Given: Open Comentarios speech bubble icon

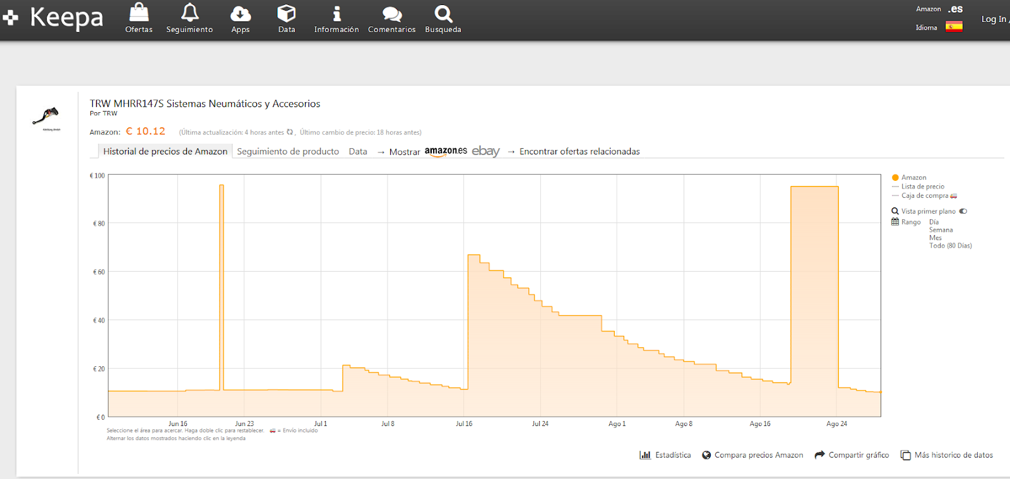Looking at the screenshot, I should click(392, 14).
